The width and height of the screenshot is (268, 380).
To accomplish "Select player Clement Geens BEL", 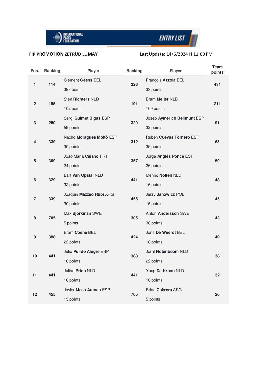I will [x=82, y=80].
